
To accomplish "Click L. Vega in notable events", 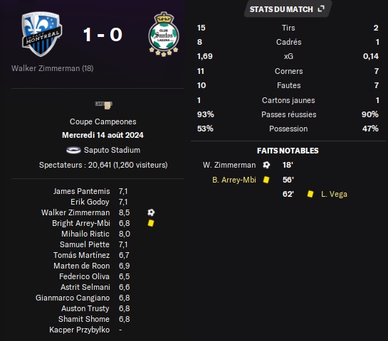I will pyautogui.click(x=334, y=194).
